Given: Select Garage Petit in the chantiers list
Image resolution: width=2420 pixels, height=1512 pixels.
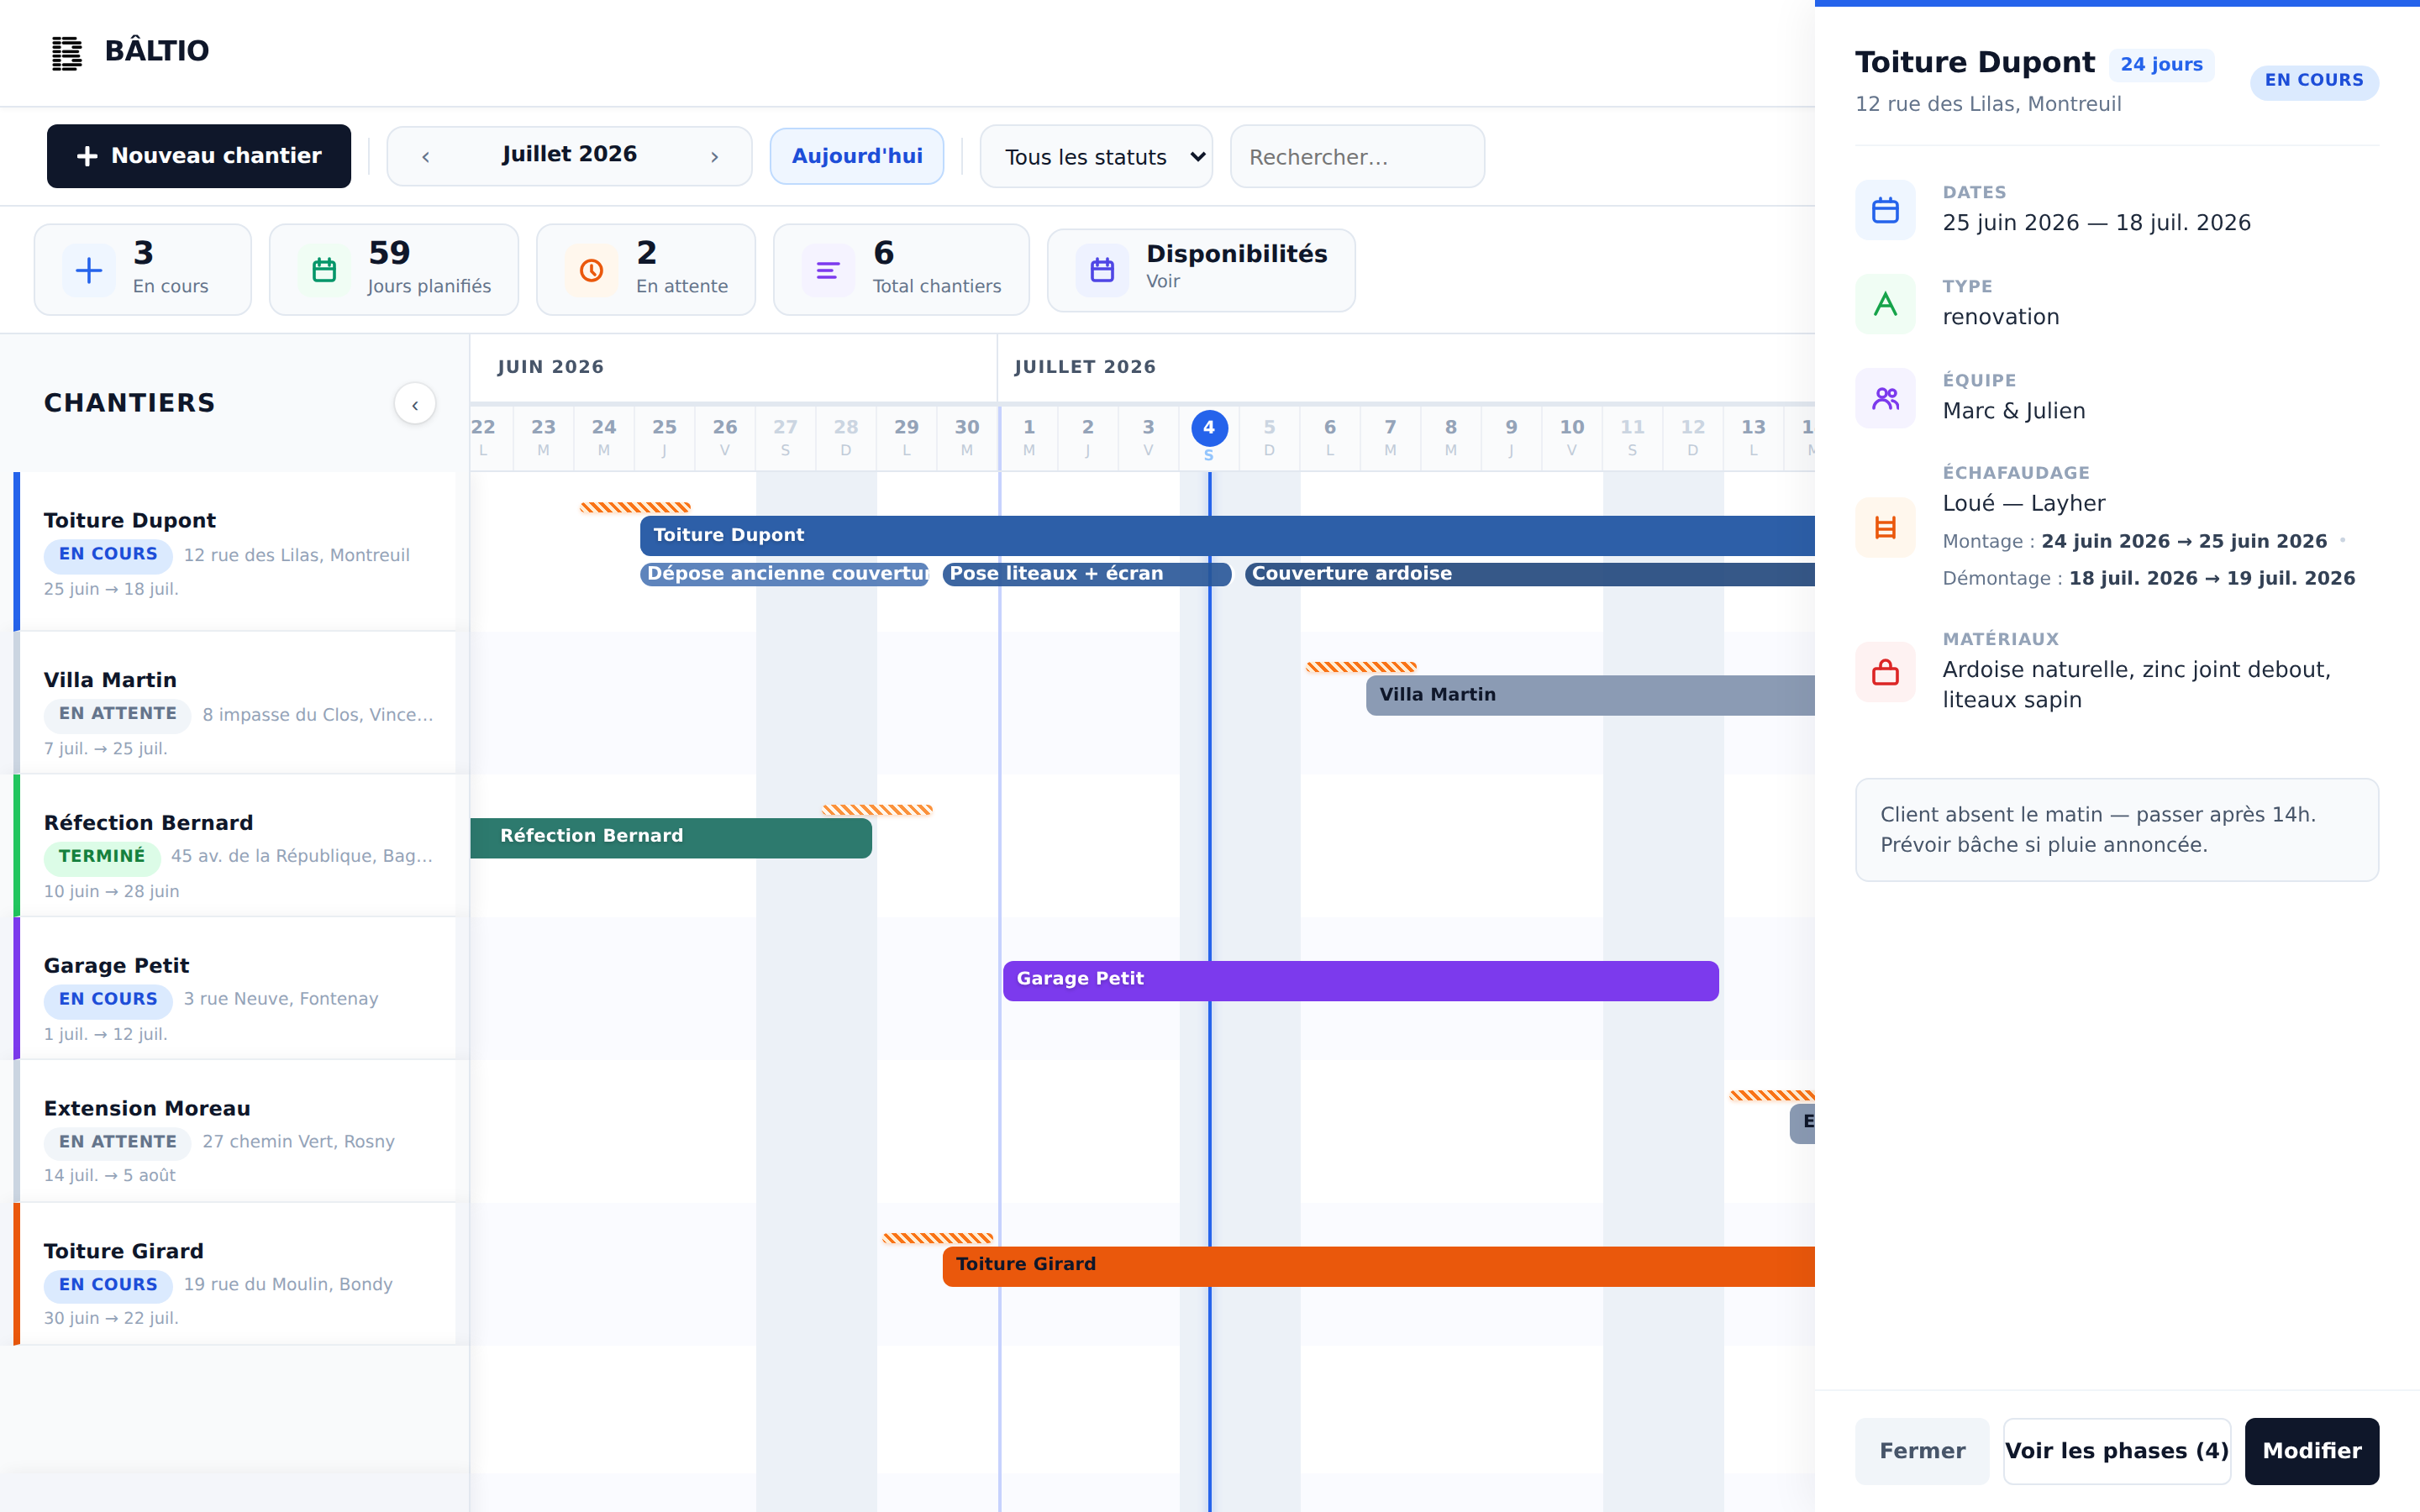Looking at the screenshot, I should (235, 989).
